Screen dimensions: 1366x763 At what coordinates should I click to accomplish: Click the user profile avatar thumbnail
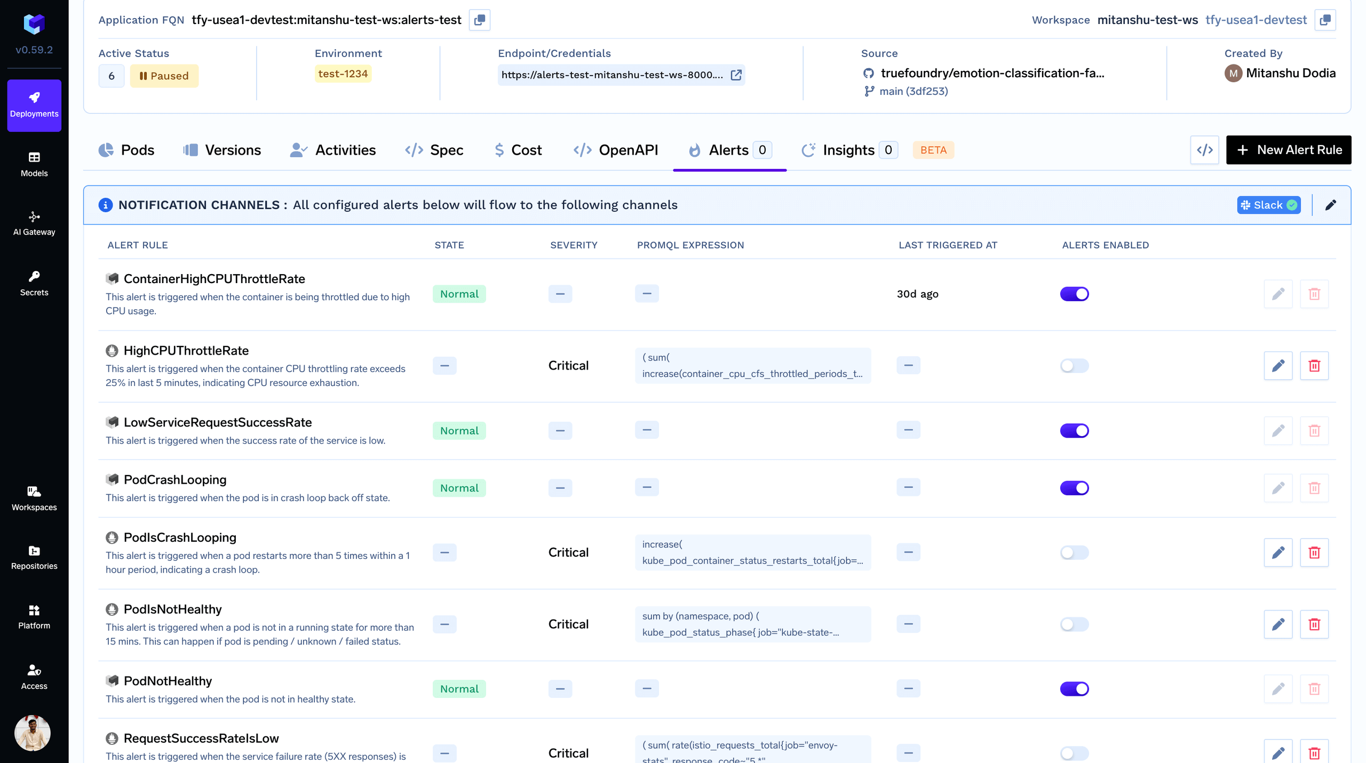click(x=33, y=733)
